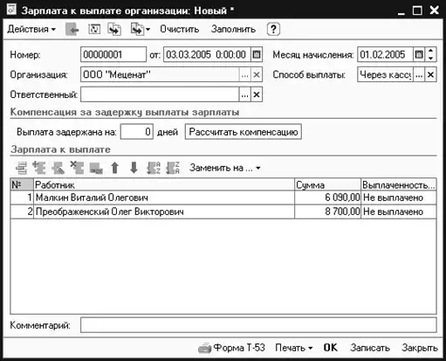Focus the Номер input field

(113, 54)
